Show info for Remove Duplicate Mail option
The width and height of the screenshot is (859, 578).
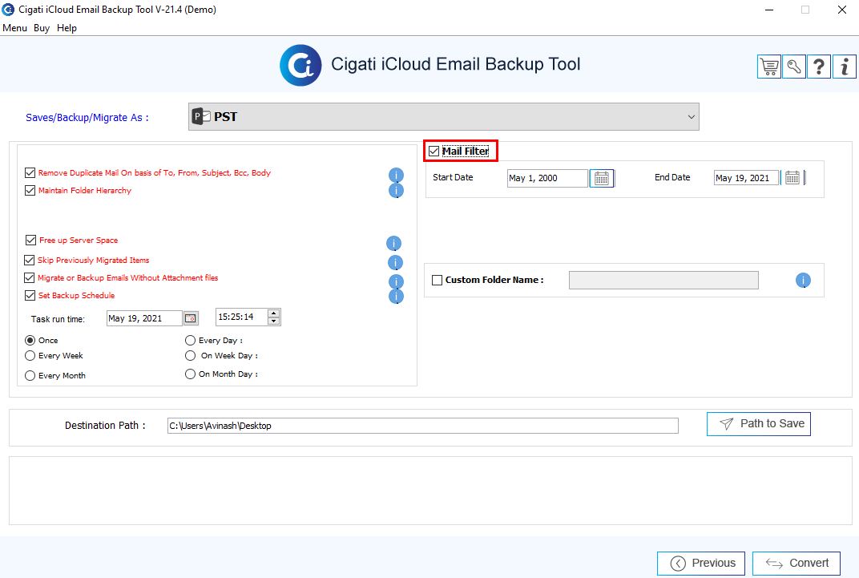[x=396, y=176]
